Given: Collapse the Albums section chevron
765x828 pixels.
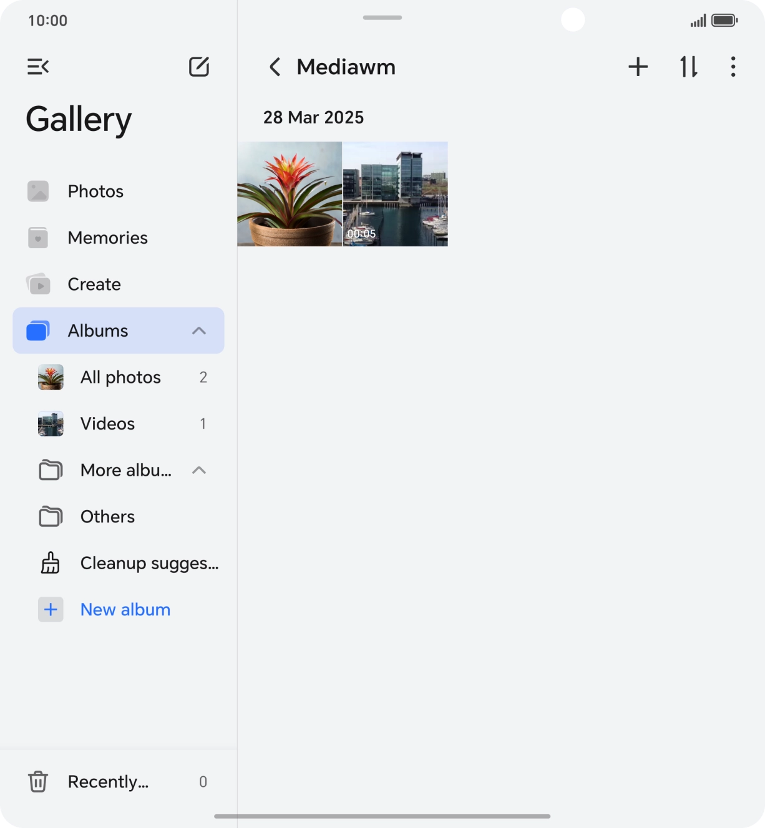Looking at the screenshot, I should click(x=199, y=330).
